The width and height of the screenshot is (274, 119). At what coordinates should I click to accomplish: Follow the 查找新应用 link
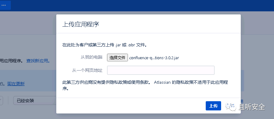[x=38, y=61]
